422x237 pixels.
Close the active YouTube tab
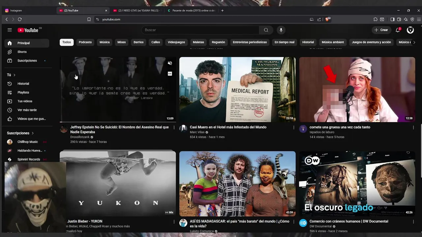point(106,11)
